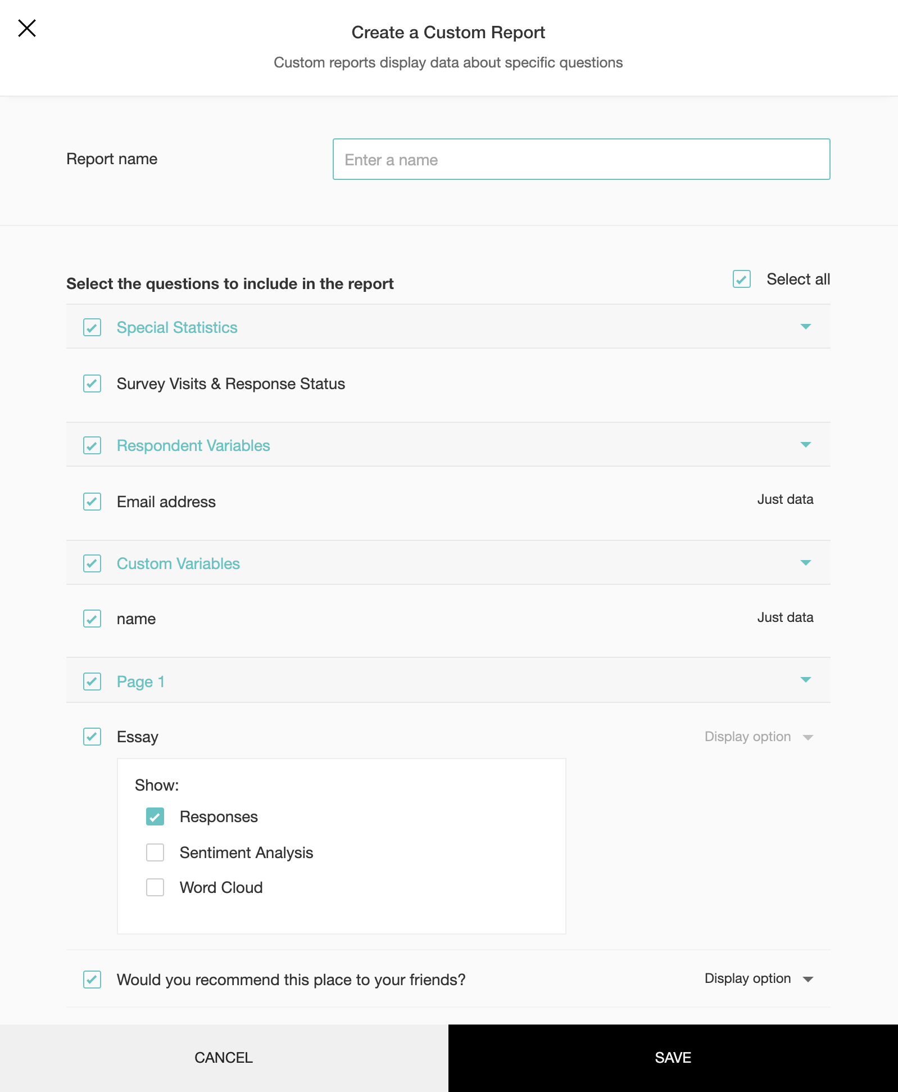The height and width of the screenshot is (1092, 898).
Task: Enable the Word Cloud option
Action: 155,887
